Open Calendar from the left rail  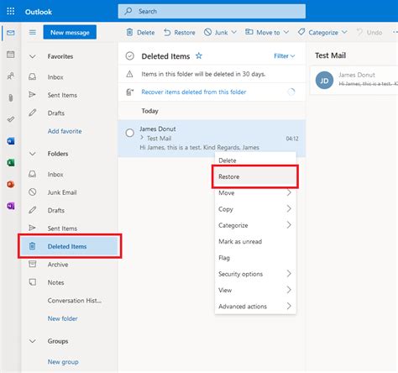tap(11, 55)
